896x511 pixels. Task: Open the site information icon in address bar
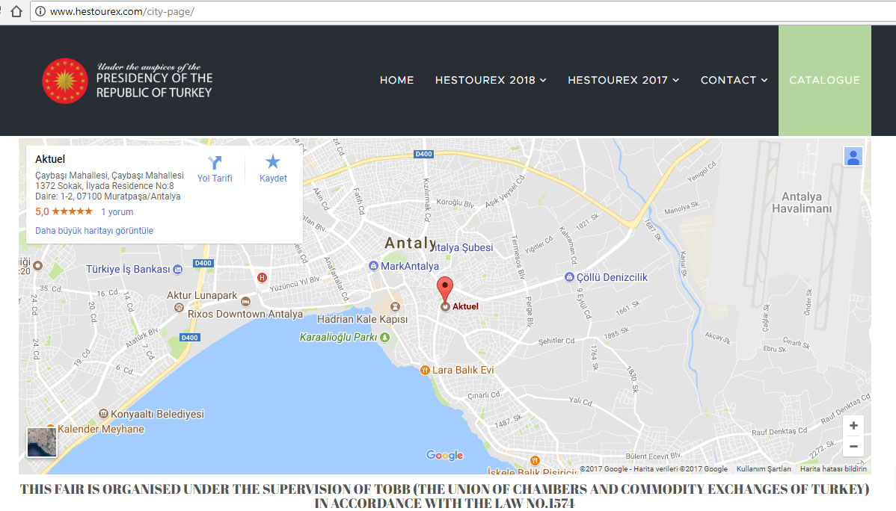[40, 11]
